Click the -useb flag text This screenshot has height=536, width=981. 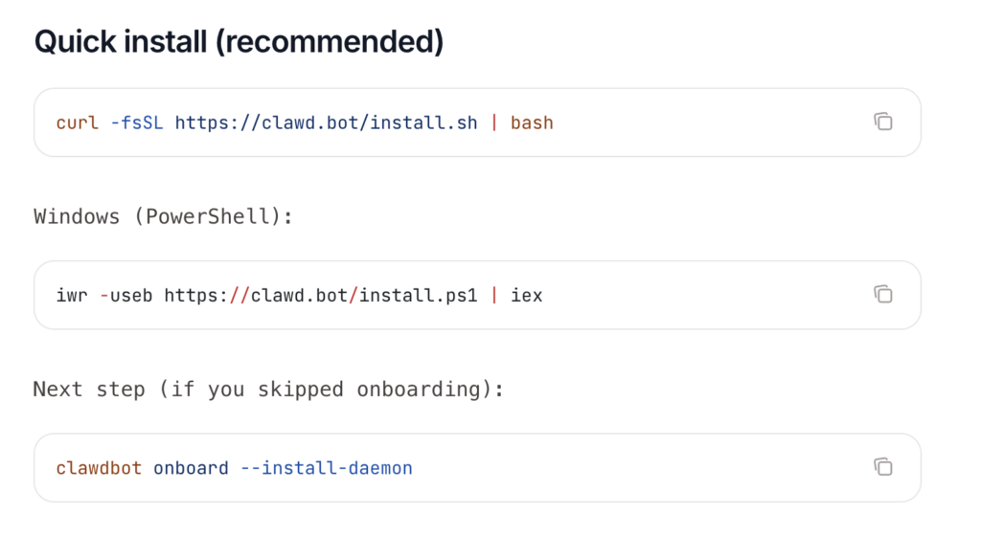(x=126, y=296)
